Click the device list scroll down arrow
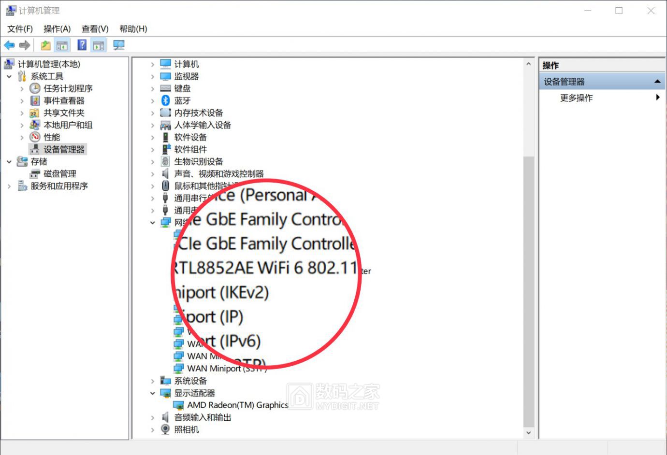The width and height of the screenshot is (667, 455). [528, 433]
